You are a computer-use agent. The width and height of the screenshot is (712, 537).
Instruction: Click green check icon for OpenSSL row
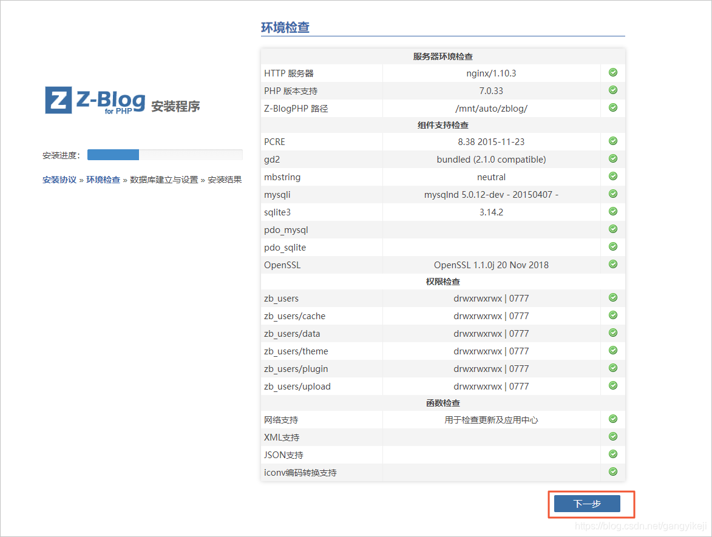coord(613,264)
